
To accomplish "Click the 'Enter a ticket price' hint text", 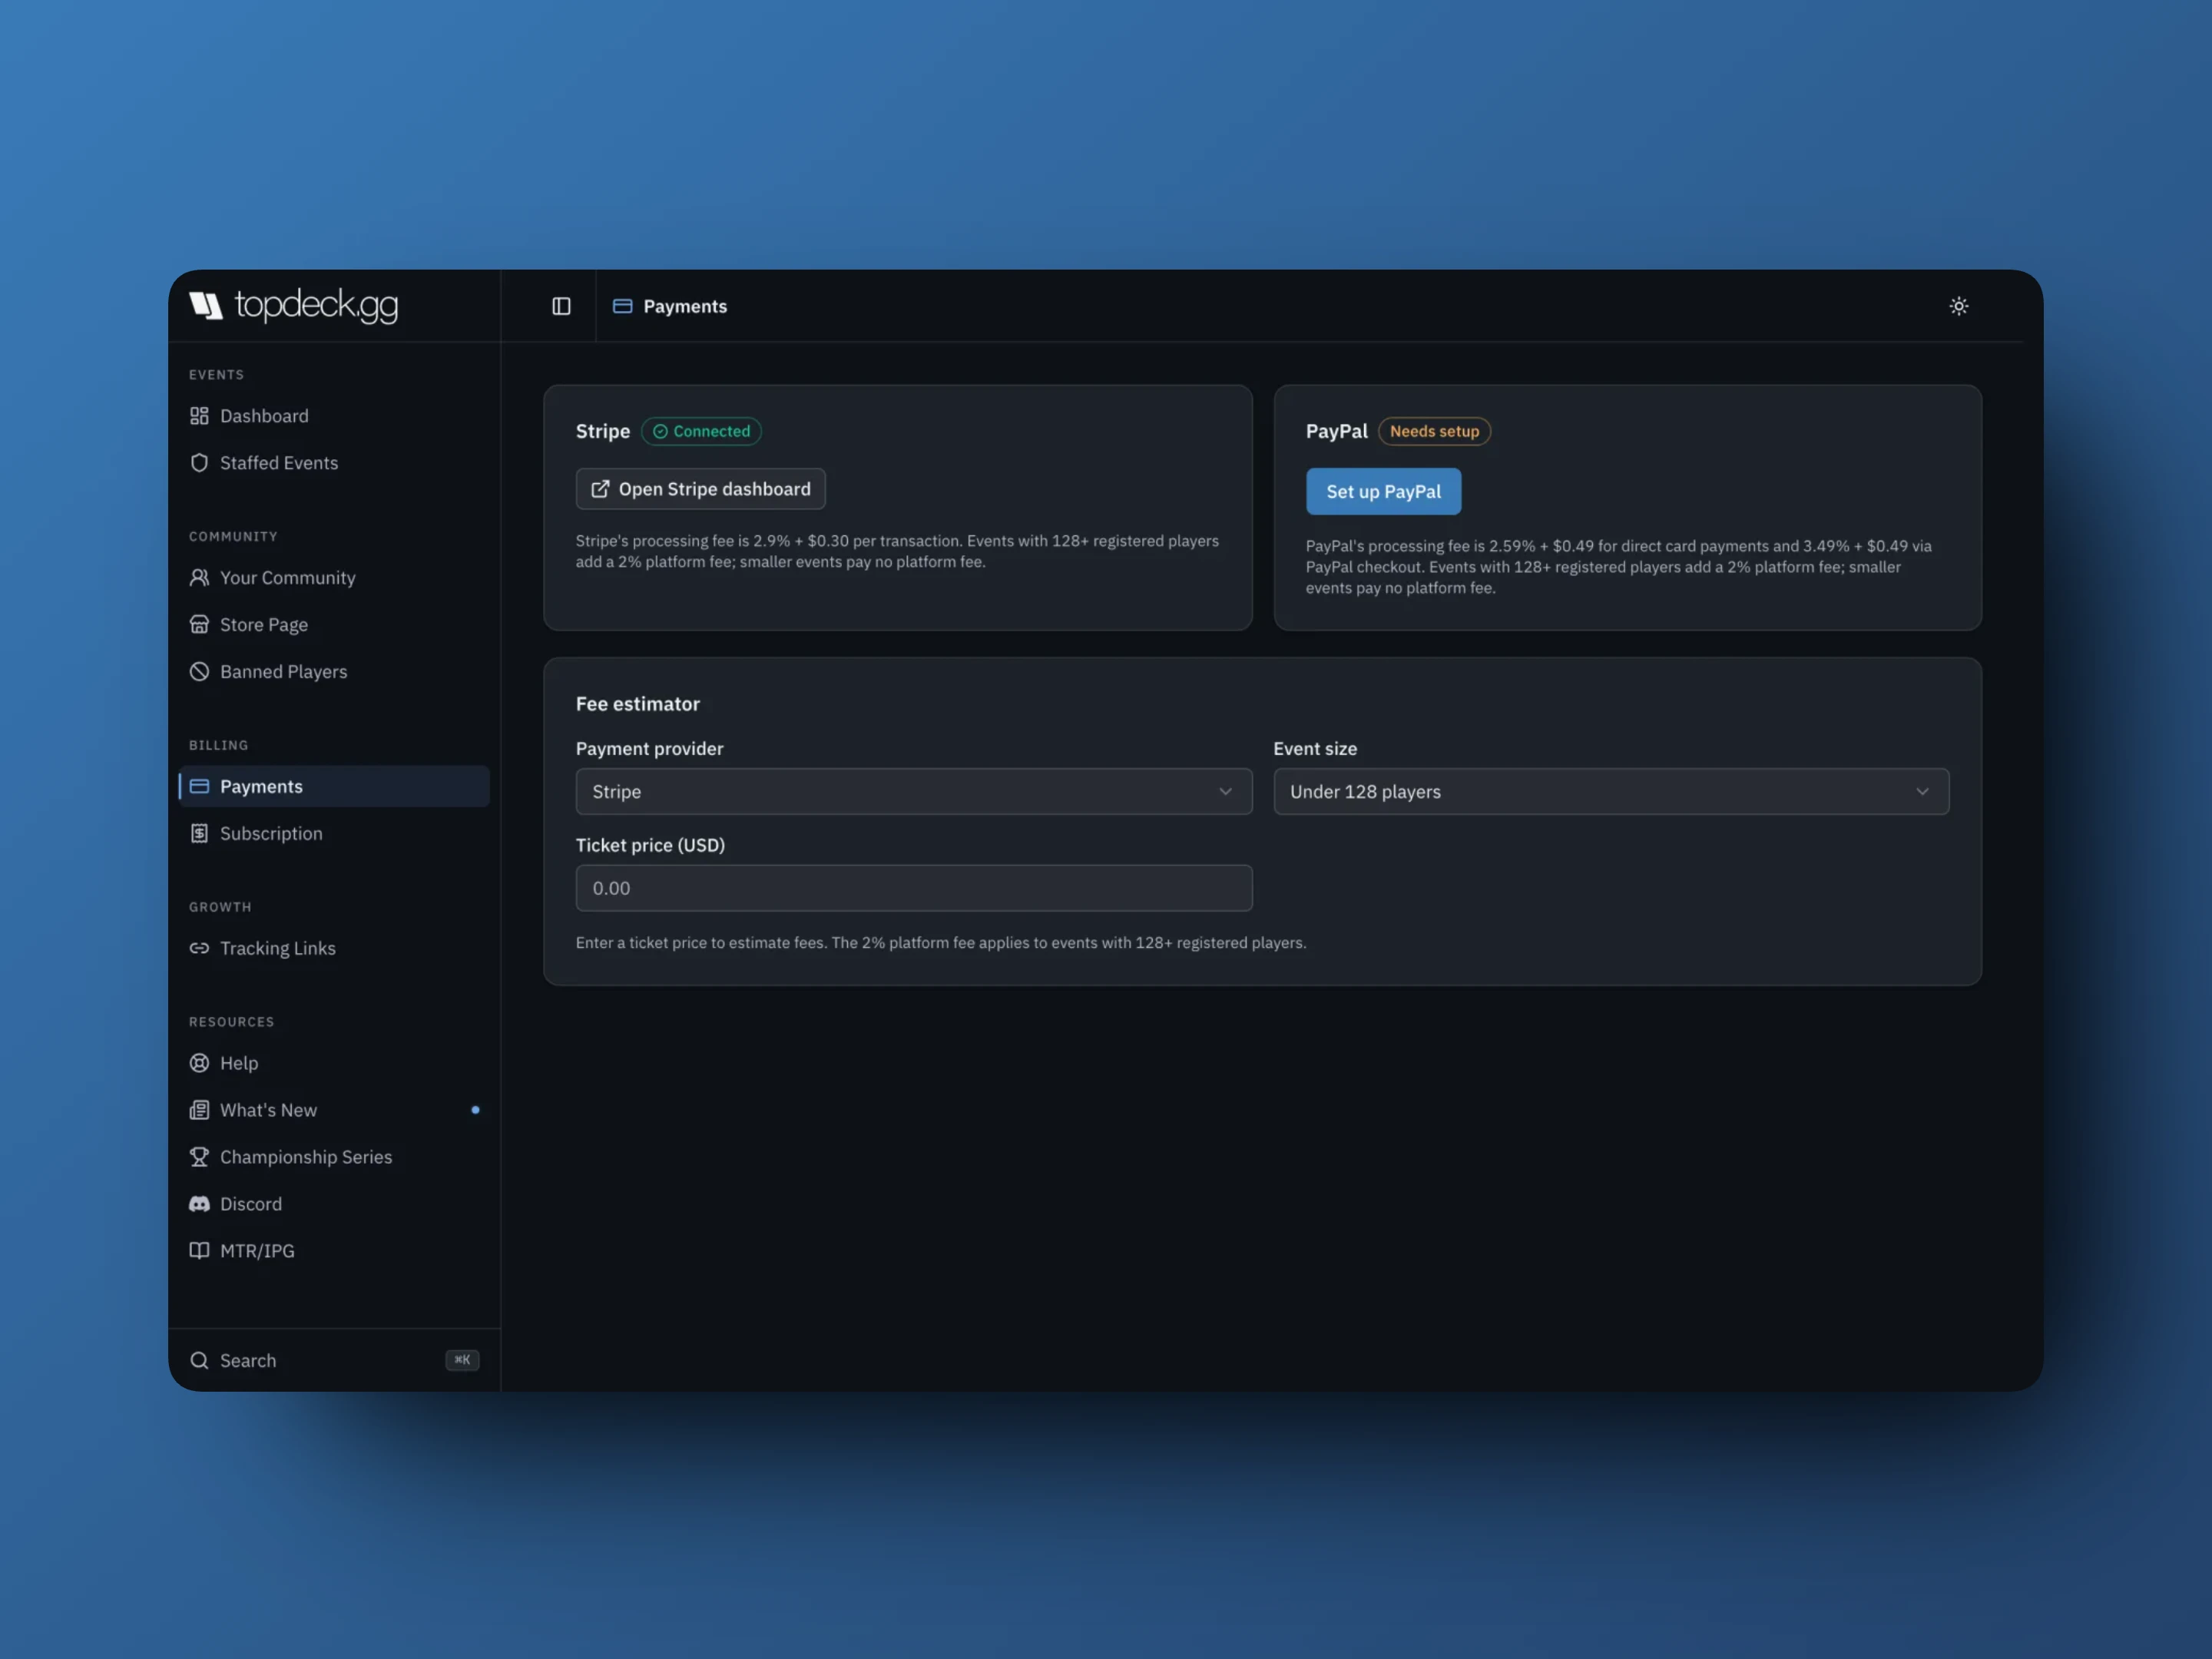I will [941, 943].
